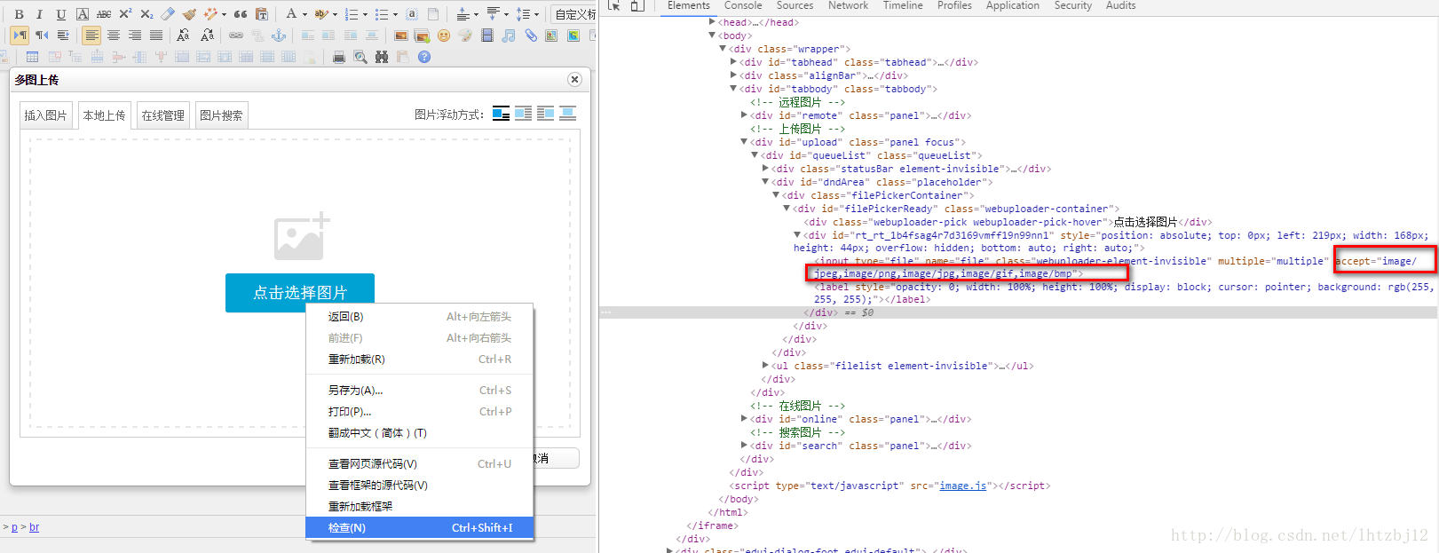1439x553 pixels.
Task: Switch to DevTools Console tab
Action: 742,5
